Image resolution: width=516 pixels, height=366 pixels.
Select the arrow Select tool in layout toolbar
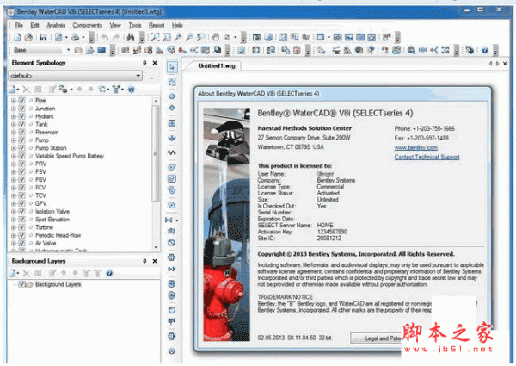pyautogui.click(x=172, y=67)
